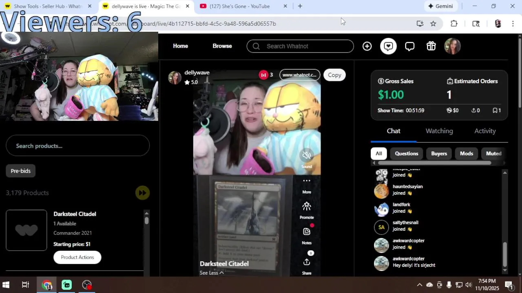The height and width of the screenshot is (293, 522).
Task: Click the Darksteel Citadel product title
Action: pos(75,214)
